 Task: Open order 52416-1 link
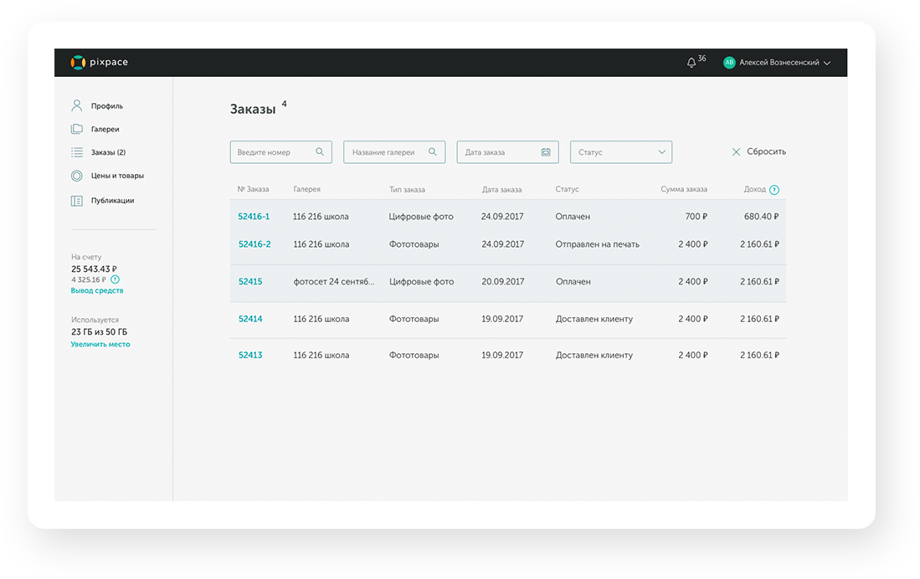(254, 217)
